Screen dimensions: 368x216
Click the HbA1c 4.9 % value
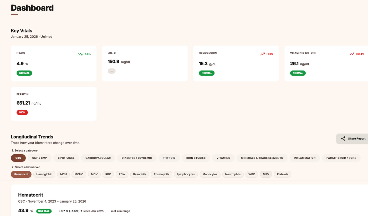tap(22, 64)
